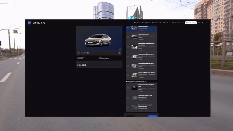Click the 360° view slider track
The image size is (233, 131).
(103, 53)
